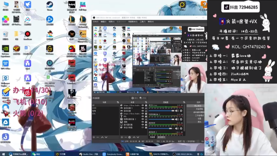This screenshot has height=156, width=277.
Task: Unlock the 显示器采集 source
Action: coord(146,125)
